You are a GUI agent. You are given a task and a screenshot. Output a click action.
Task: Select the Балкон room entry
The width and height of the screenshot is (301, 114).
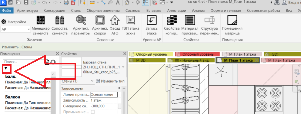(x=28, y=102)
